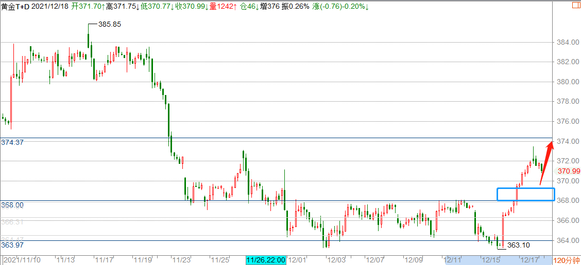Click the 12/11 date on time axis
This screenshot has width=581, height=265.
453,260
